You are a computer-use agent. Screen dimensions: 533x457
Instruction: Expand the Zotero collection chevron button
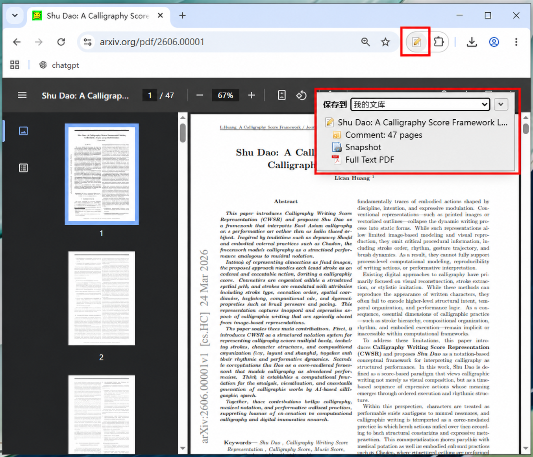501,104
